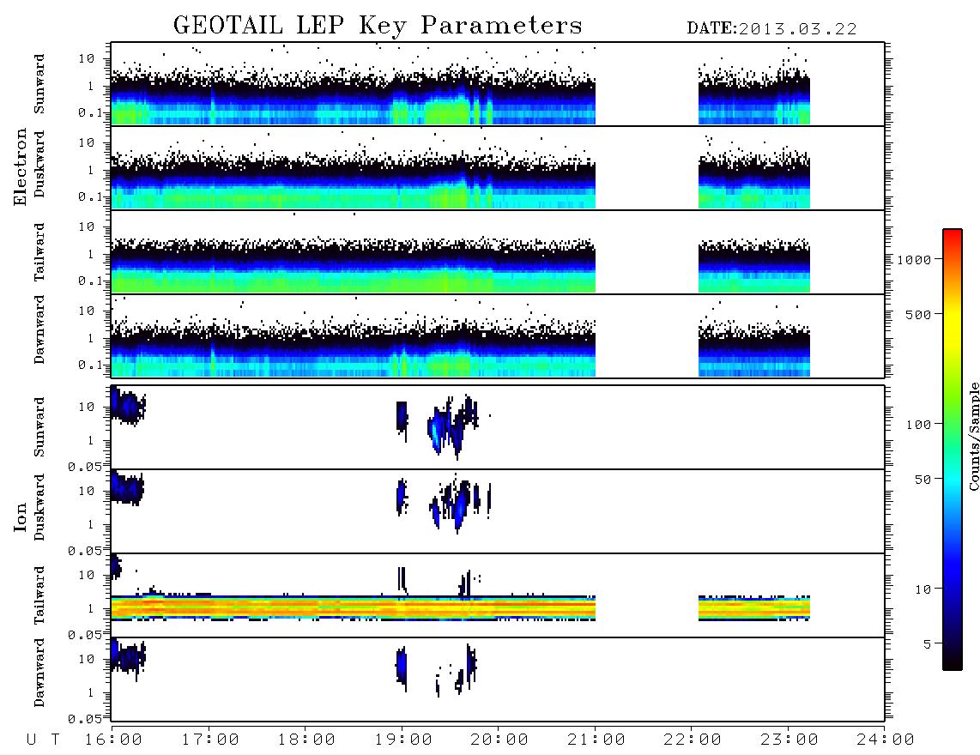980x755 pixels.
Task: Click the "19:00" time axis label
Action: click(403, 740)
